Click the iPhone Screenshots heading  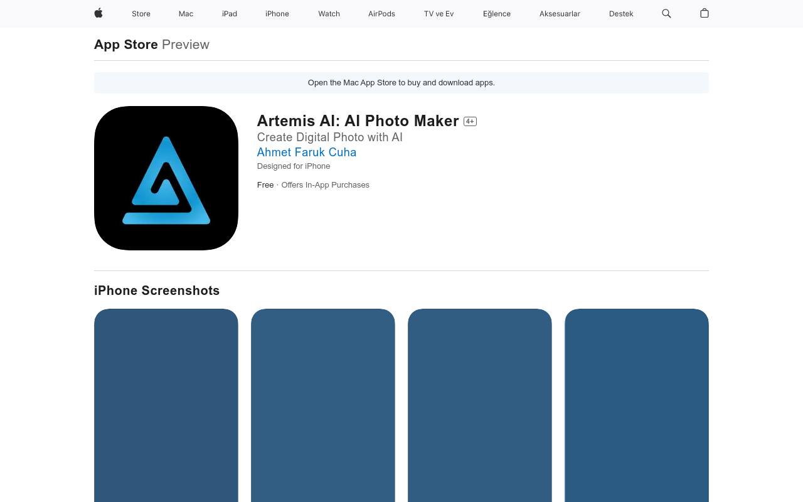(157, 291)
